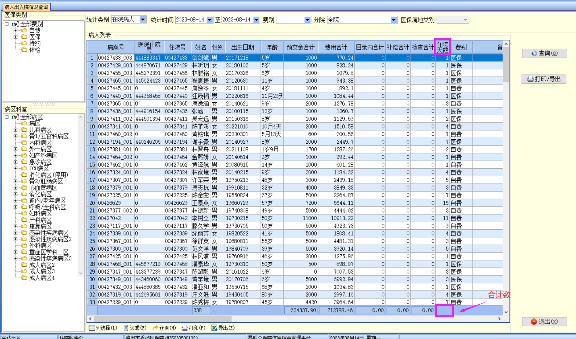Open the 列选择(L) column chooser icon

92,328
